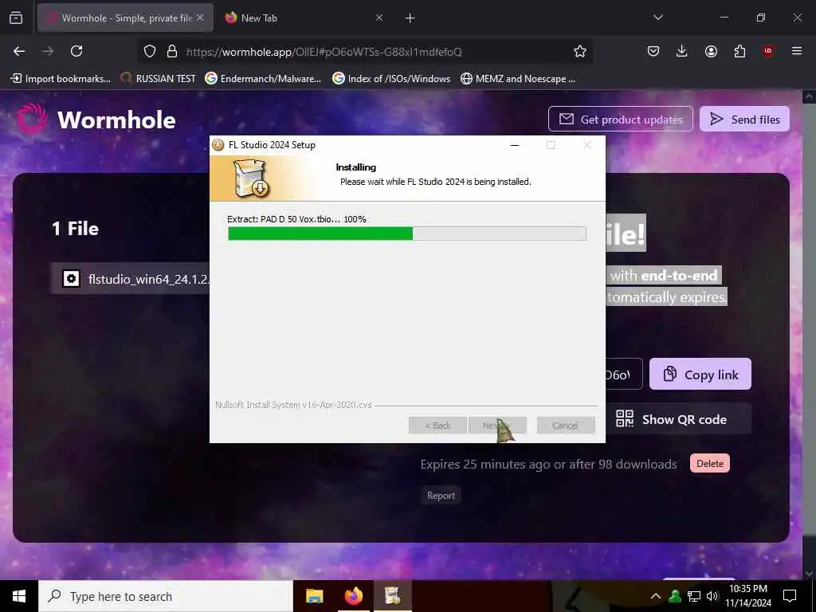
Task: Open the Pocket save icon
Action: point(653,51)
